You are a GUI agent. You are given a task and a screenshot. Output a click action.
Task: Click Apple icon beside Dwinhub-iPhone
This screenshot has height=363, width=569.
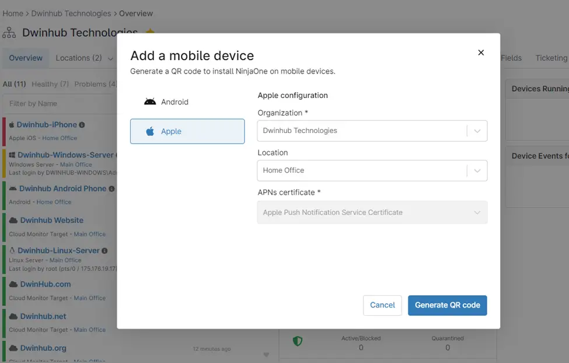[12, 124]
